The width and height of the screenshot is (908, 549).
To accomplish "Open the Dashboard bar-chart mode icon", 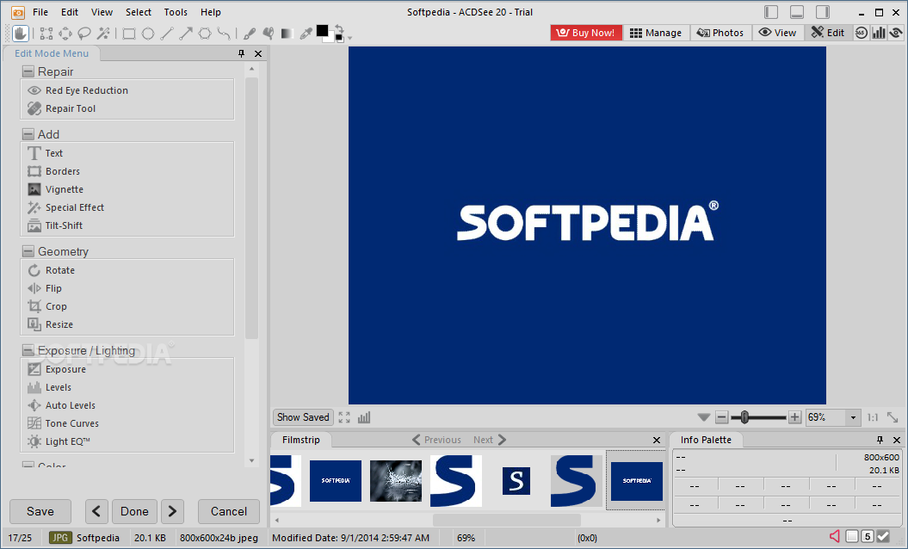I will tap(879, 33).
